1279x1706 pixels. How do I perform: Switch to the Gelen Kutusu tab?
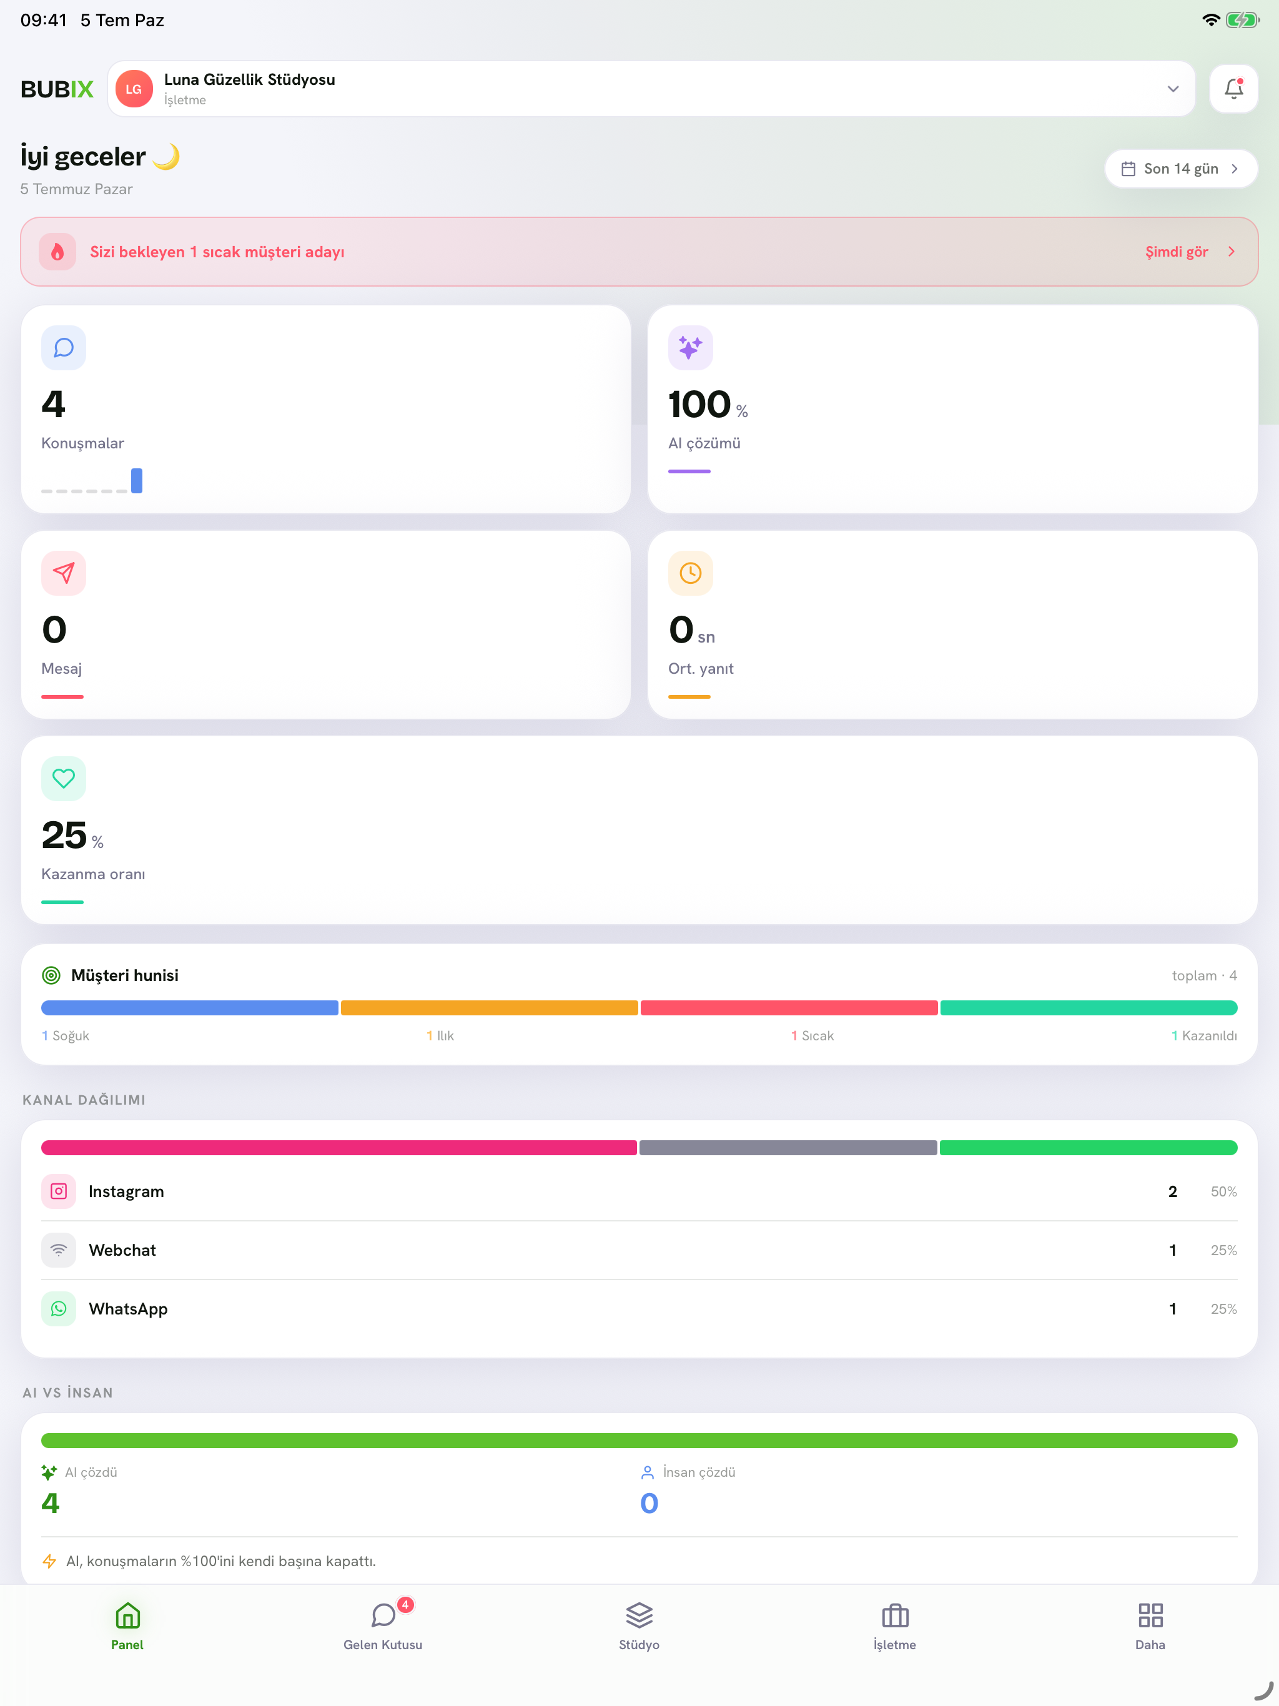click(383, 1626)
